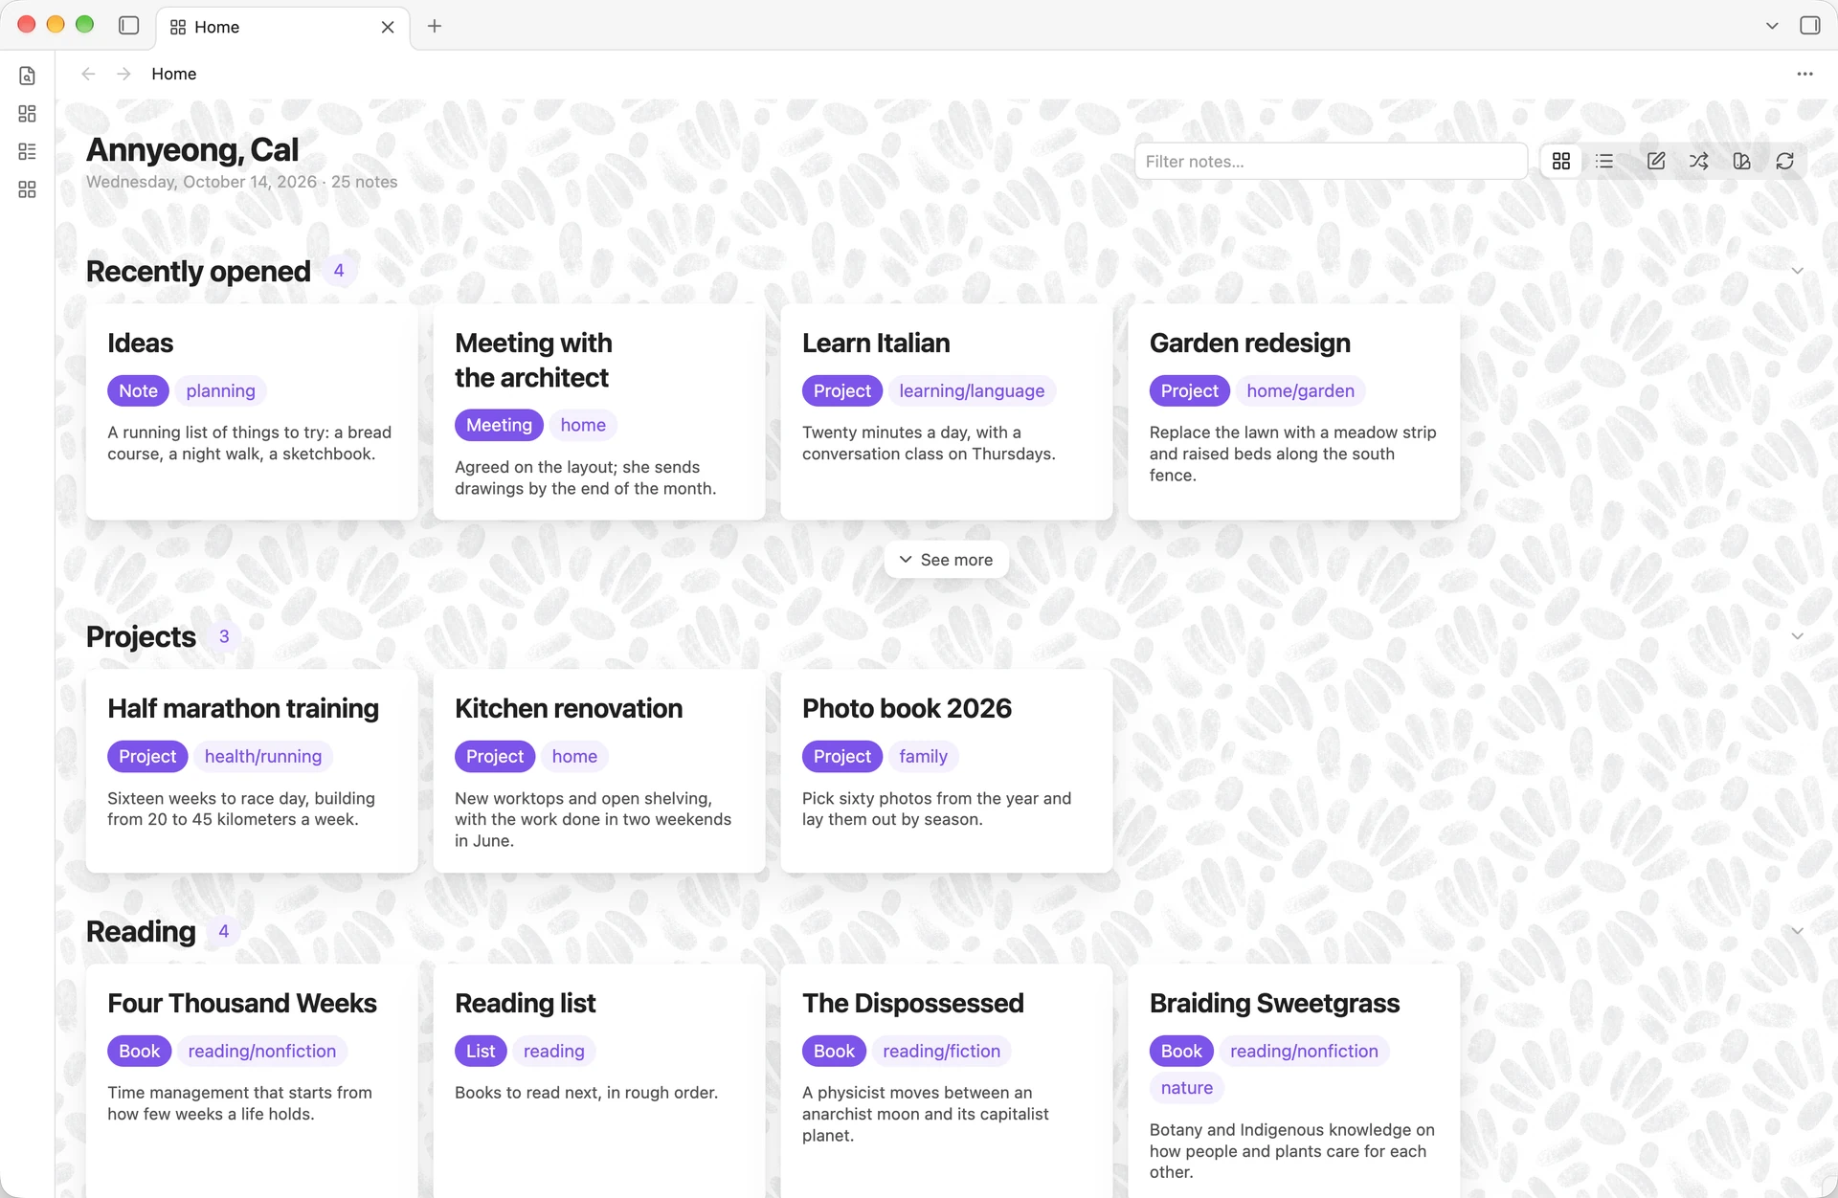Viewport: 1838px width, 1198px height.
Task: Click the family tag on Photo book
Action: [923, 756]
